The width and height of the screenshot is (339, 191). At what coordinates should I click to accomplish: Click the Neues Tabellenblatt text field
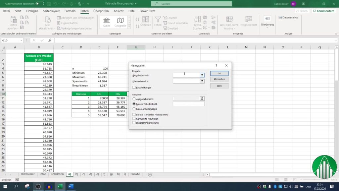tap(189, 104)
